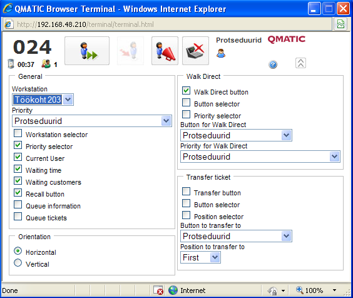Open the zoom level 100% menu arrow
The height and width of the screenshot is (298, 353).
point(334,290)
